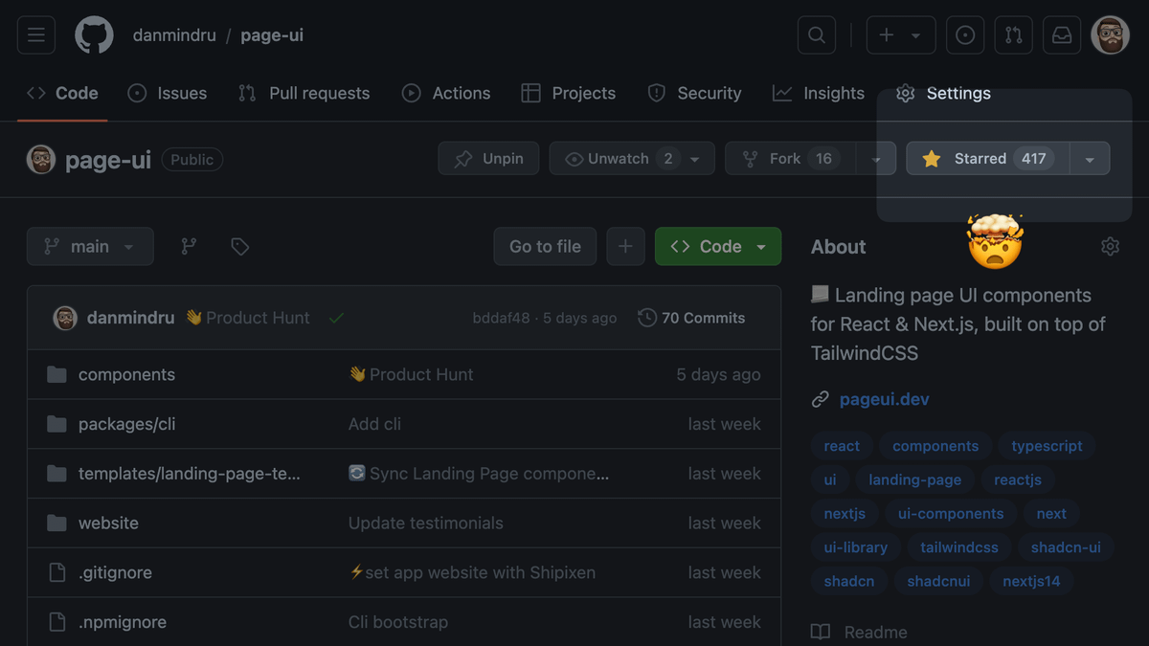
Task: Open the hamburger navigation menu
Action: click(36, 35)
